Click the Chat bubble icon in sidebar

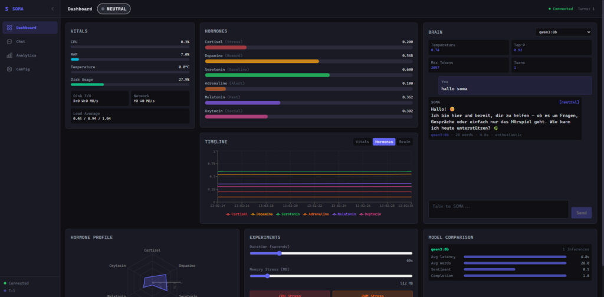pyautogui.click(x=9, y=42)
